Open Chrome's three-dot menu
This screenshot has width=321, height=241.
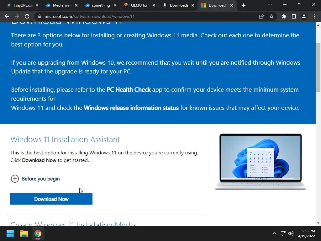[x=314, y=16]
